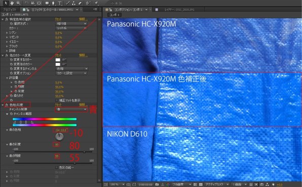
Task: Select the Zoom magnifier tool
Action: click(18, 3)
